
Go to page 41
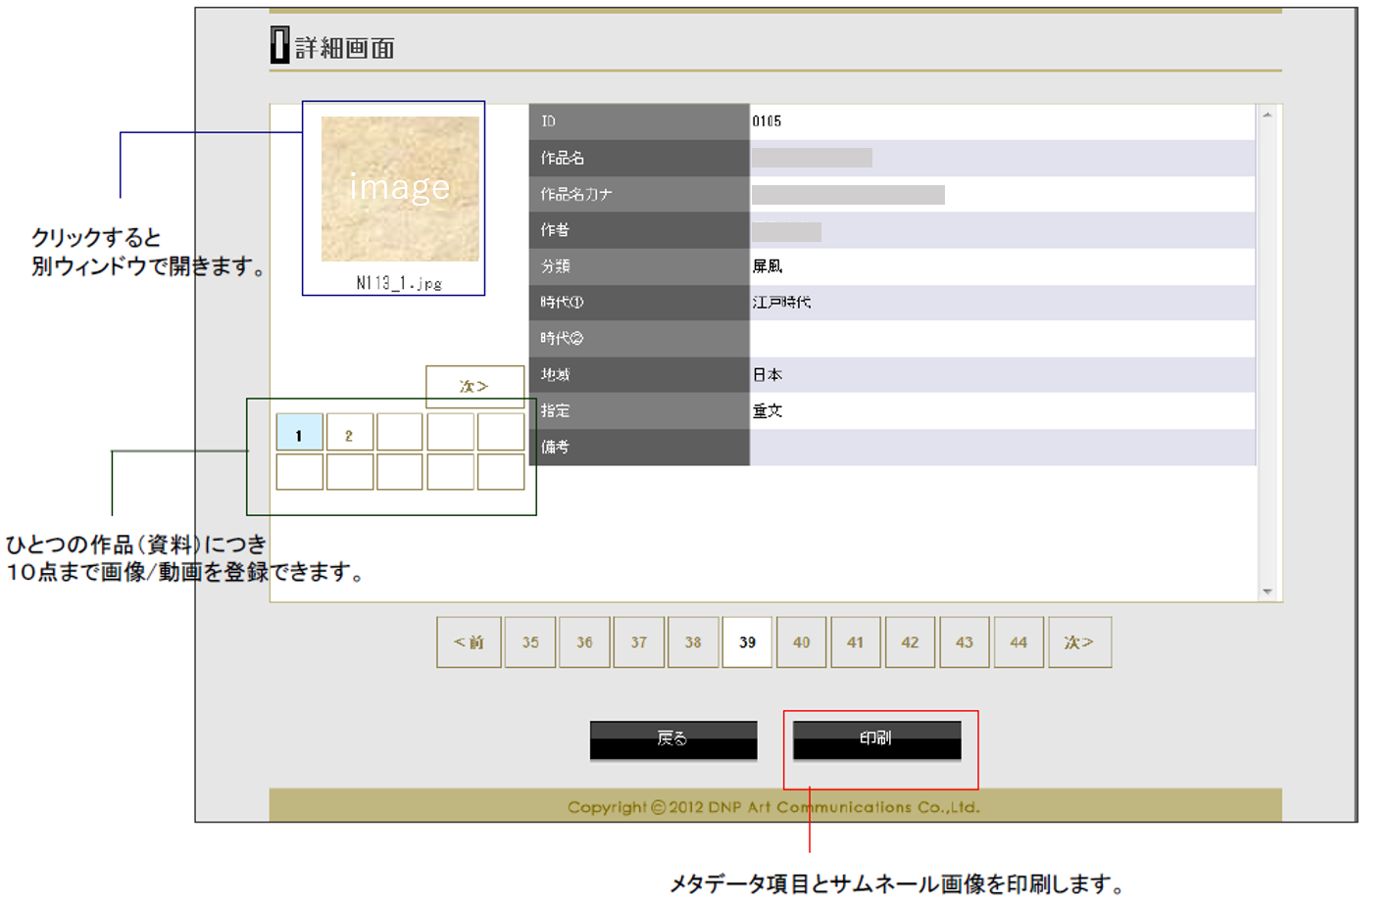[856, 642]
